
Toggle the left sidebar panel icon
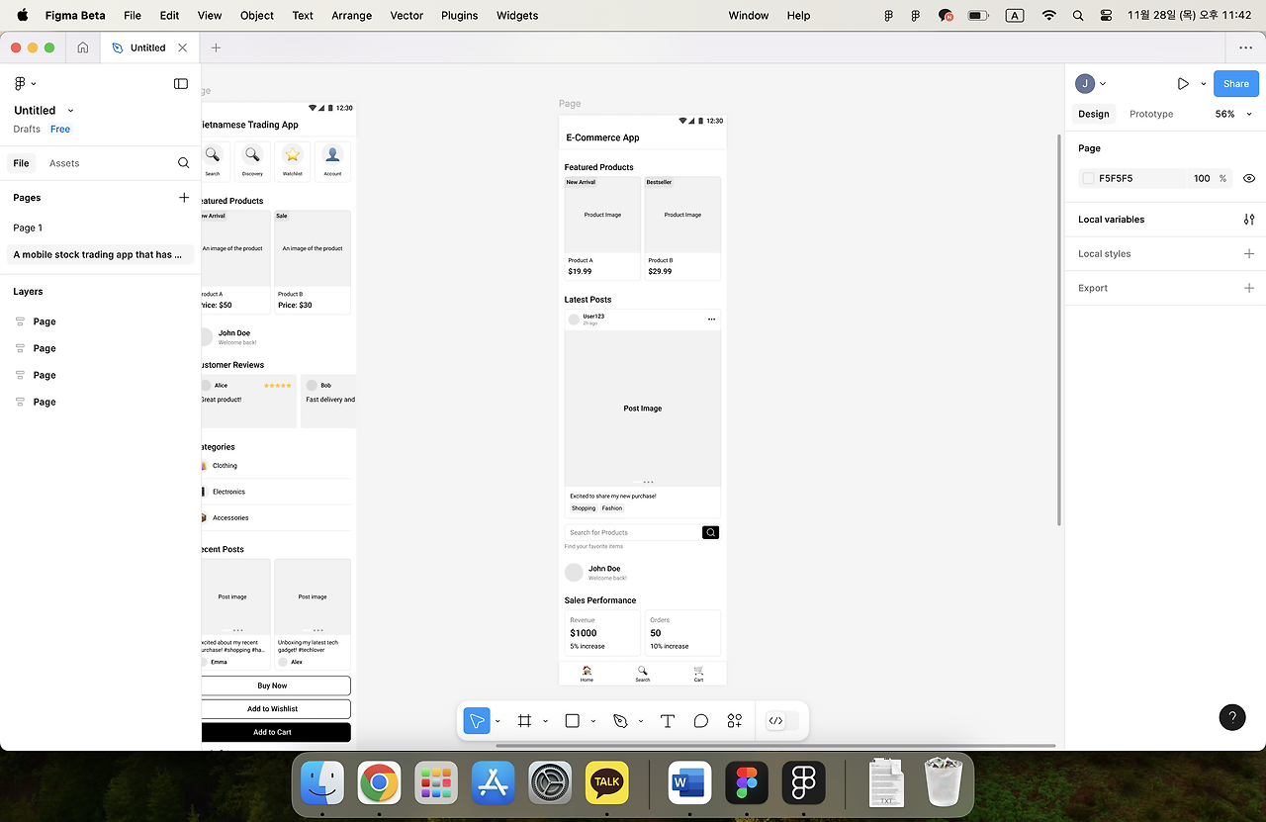point(181,84)
